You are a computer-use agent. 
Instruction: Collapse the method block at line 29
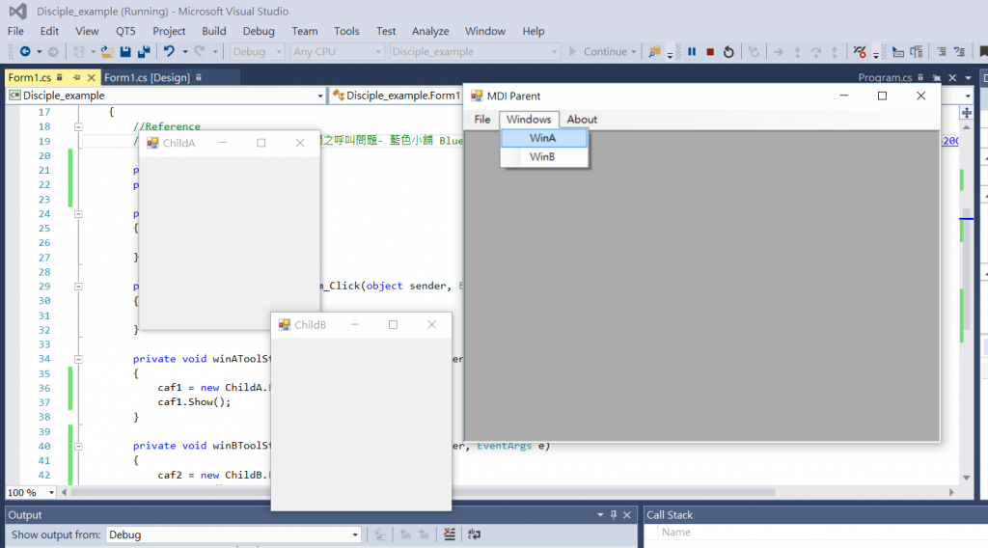[78, 286]
